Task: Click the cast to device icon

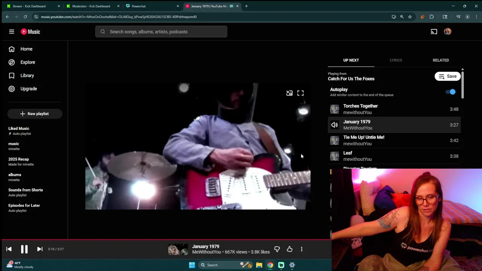Action: click(x=434, y=32)
